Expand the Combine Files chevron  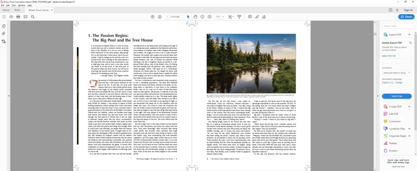tap(409, 129)
